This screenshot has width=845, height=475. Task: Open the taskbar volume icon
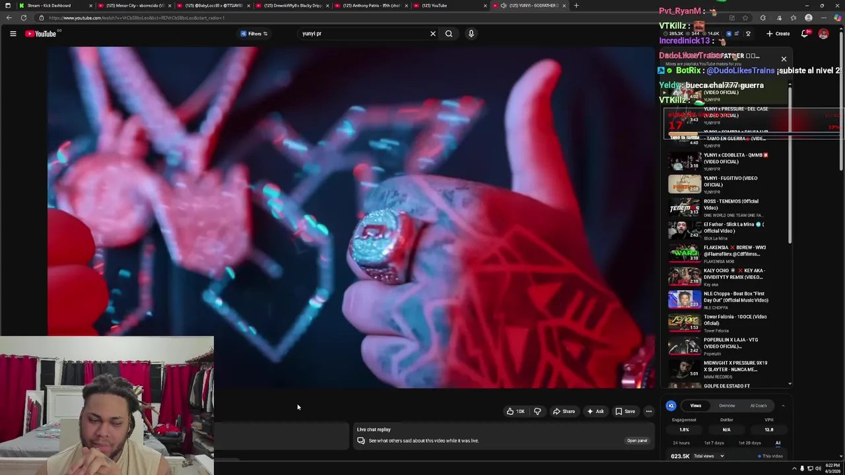tap(819, 468)
